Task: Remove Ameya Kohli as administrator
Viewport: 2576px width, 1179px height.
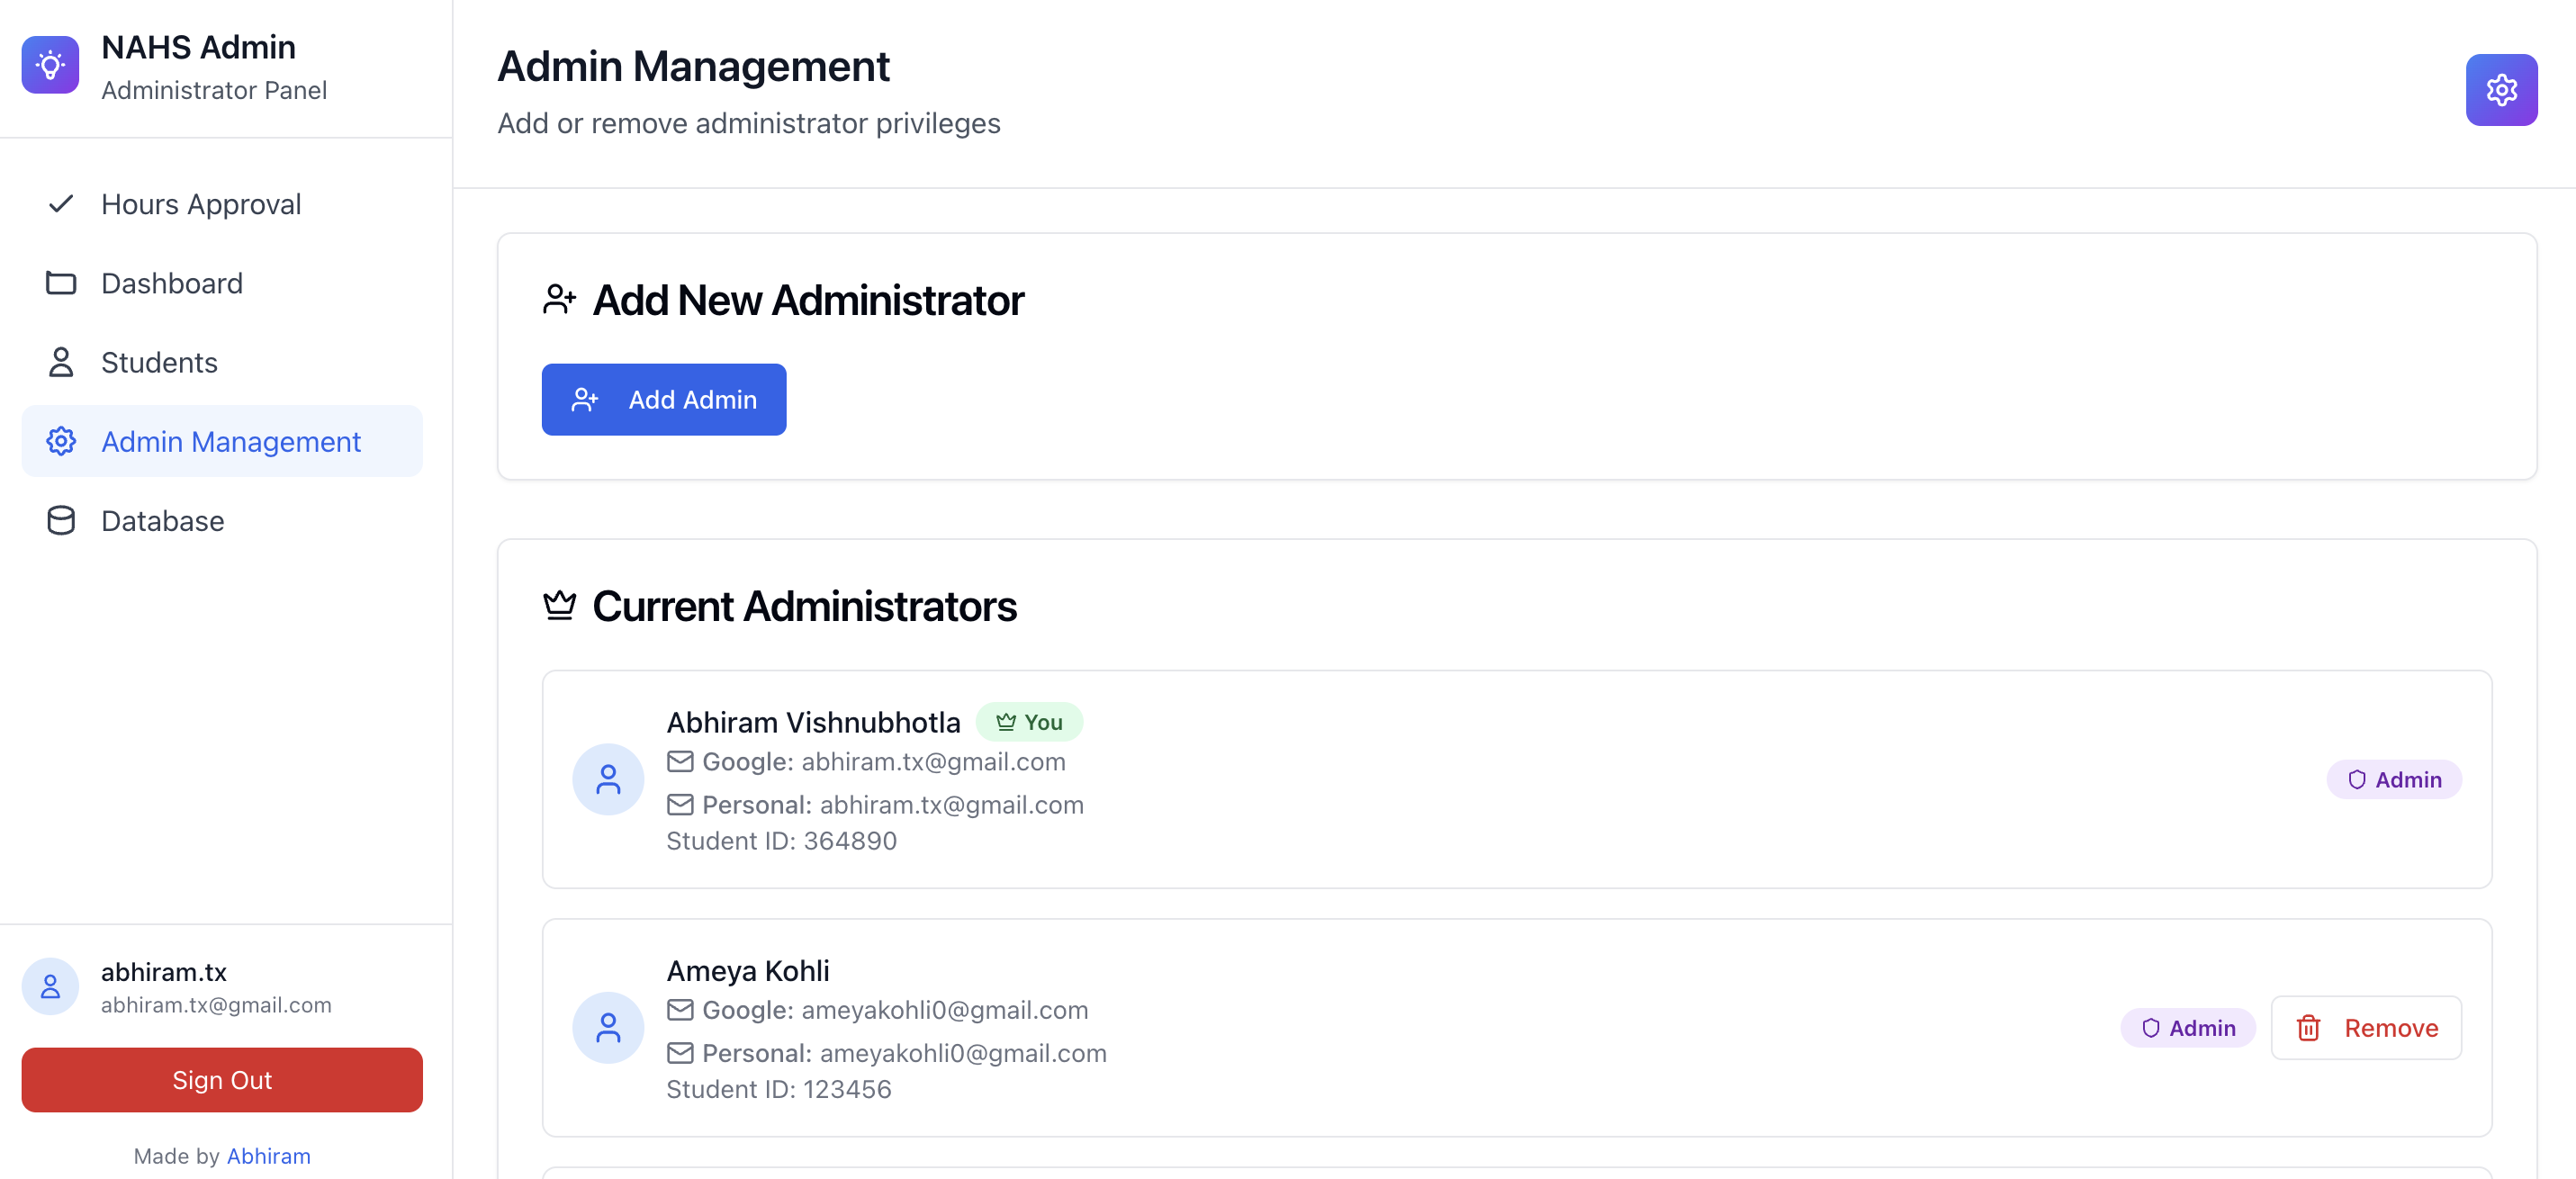Action: click(x=2366, y=1027)
